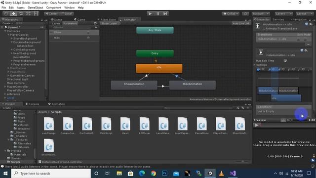Play the Preview animation

[257, 125]
